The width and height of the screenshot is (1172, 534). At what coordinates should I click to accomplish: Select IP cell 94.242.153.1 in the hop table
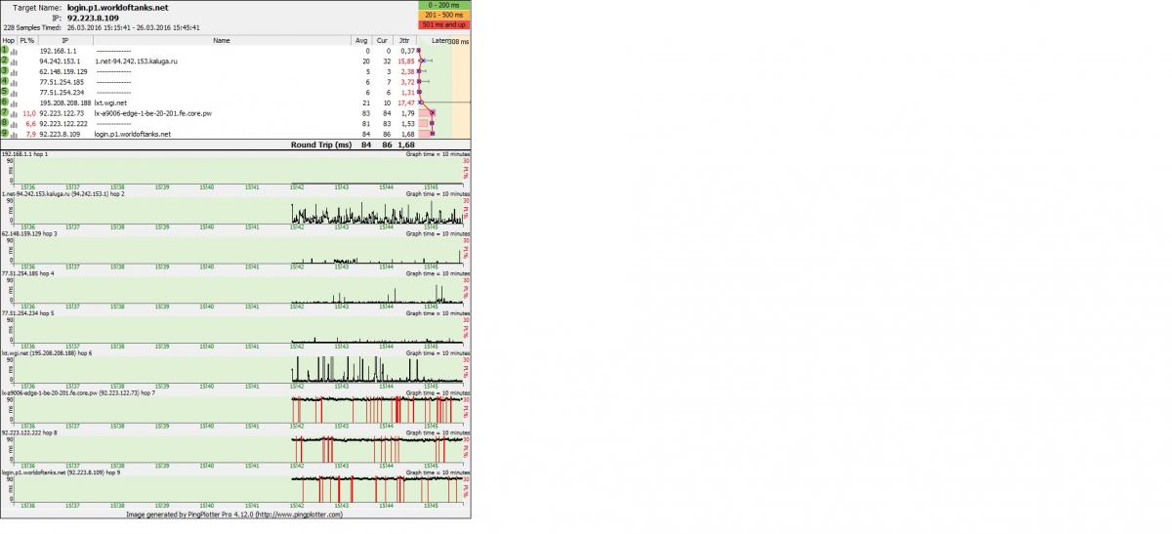pos(60,61)
